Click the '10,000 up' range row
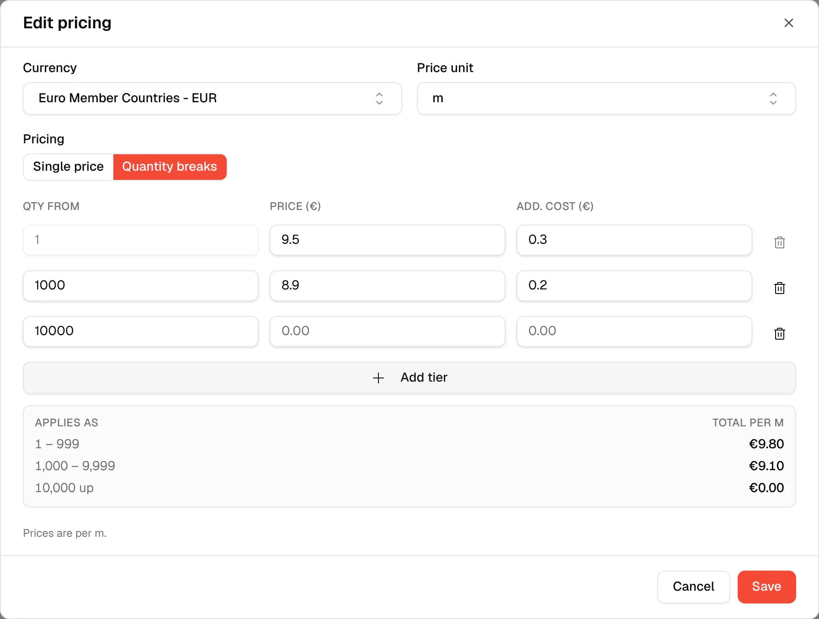This screenshot has height=619, width=819. pyautogui.click(x=409, y=488)
